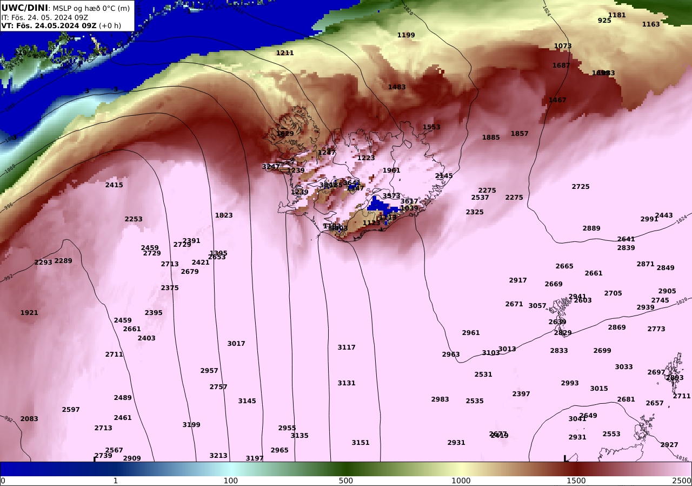Click the map value 3131
This screenshot has width=692, height=486.
pyautogui.click(x=347, y=383)
